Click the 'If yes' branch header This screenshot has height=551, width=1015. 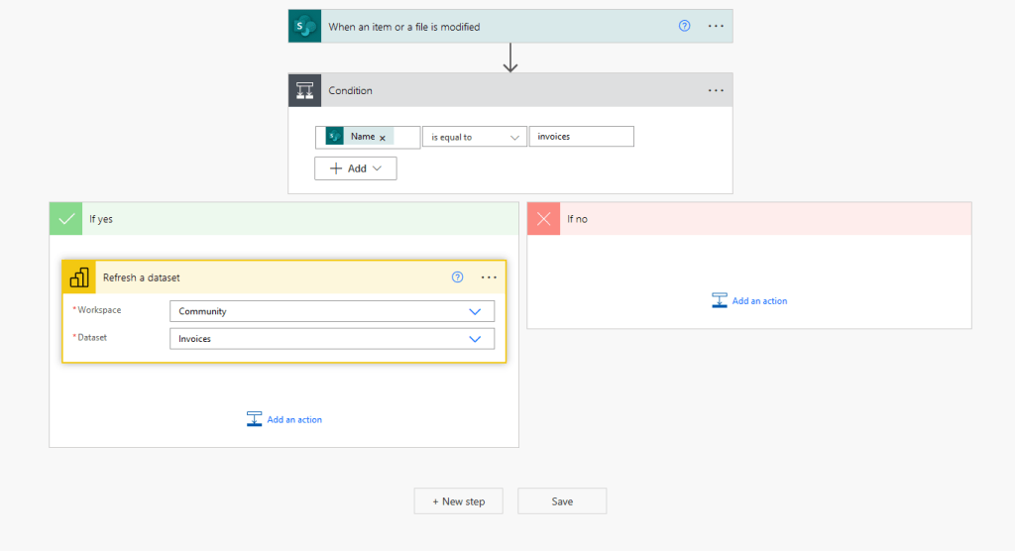pos(283,219)
